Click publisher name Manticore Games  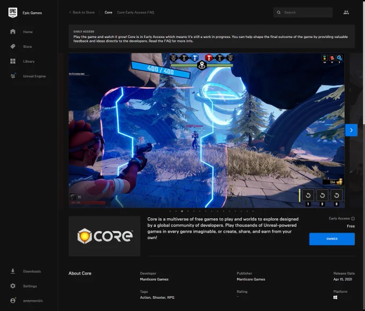[x=251, y=279]
